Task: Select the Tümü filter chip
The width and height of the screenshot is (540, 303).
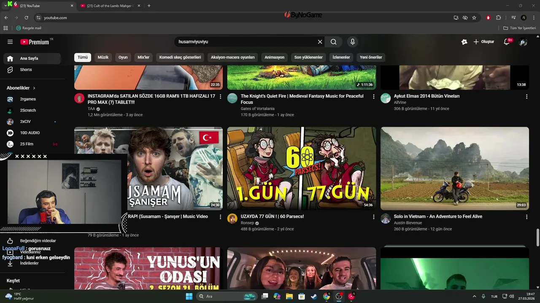Action: pos(83,57)
